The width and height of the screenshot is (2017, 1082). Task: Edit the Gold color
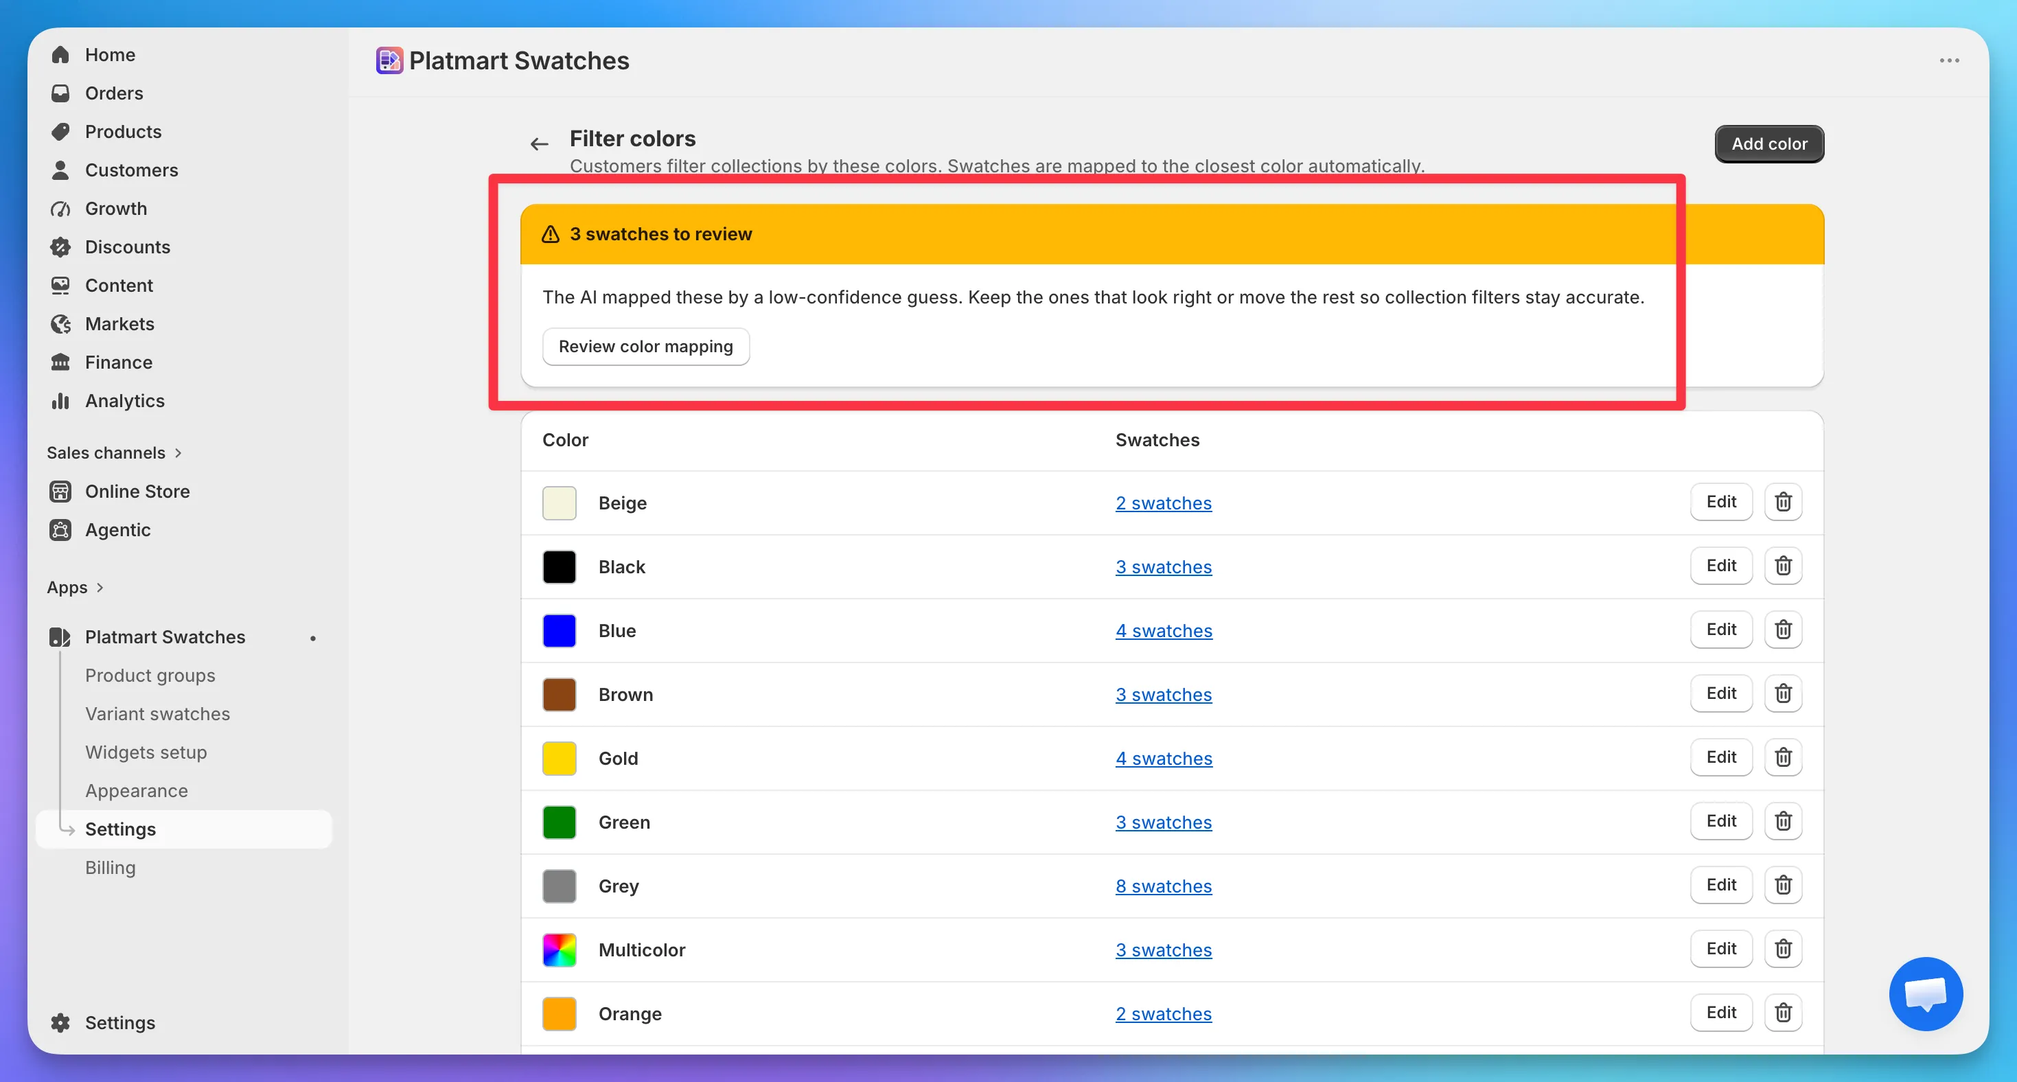(x=1721, y=757)
